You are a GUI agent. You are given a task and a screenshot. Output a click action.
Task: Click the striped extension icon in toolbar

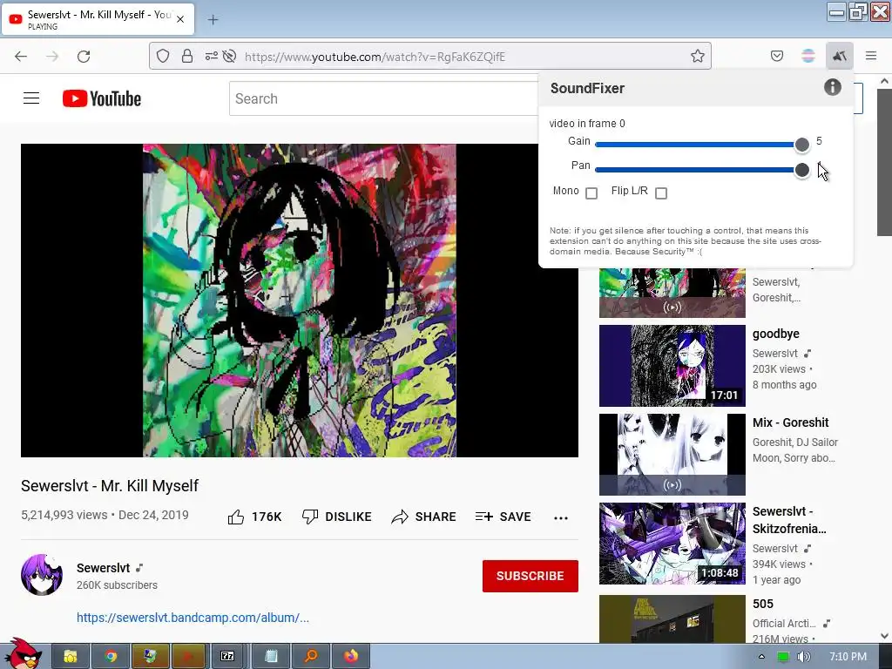pyautogui.click(x=808, y=56)
